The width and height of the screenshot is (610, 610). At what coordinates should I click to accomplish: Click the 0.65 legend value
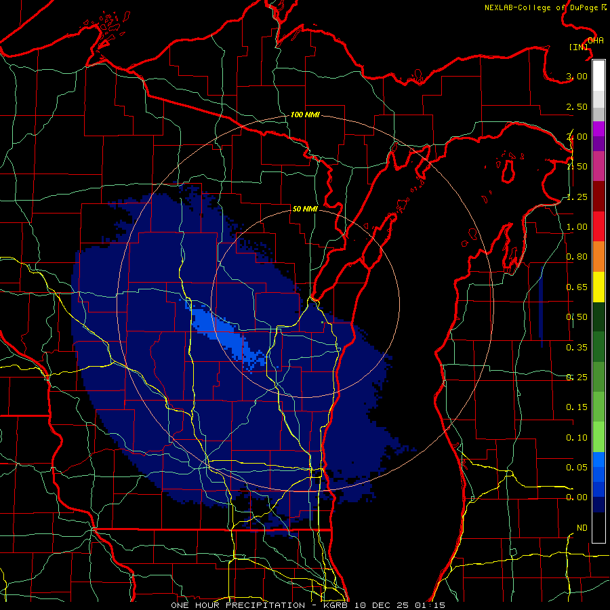[x=577, y=287]
